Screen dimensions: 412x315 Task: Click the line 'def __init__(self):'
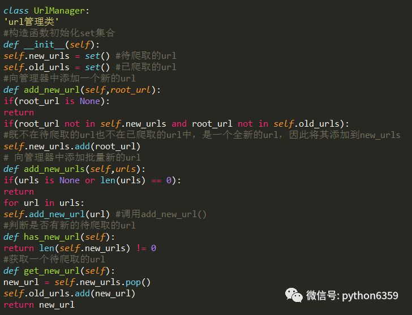[51, 44]
